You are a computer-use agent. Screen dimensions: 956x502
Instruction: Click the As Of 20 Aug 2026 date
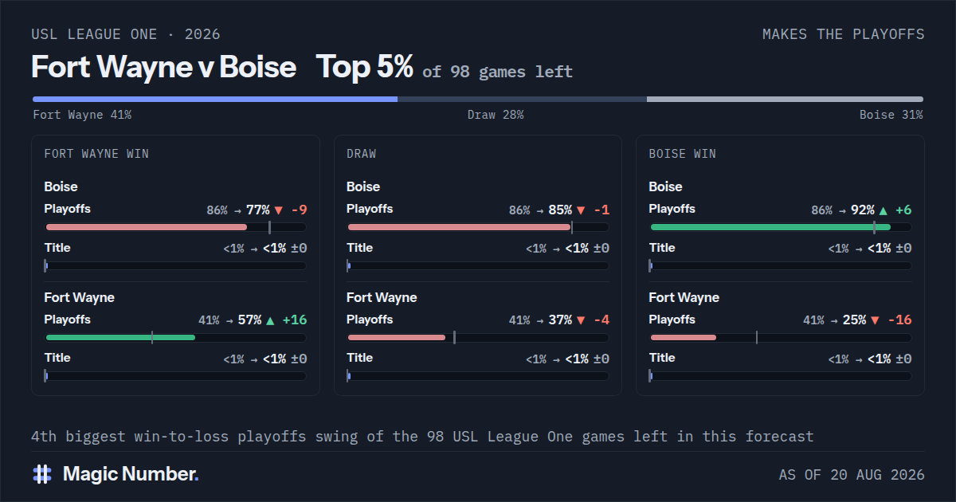[852, 475]
